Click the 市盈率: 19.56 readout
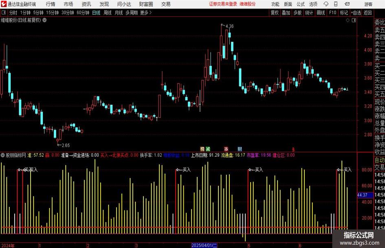 click(259, 155)
